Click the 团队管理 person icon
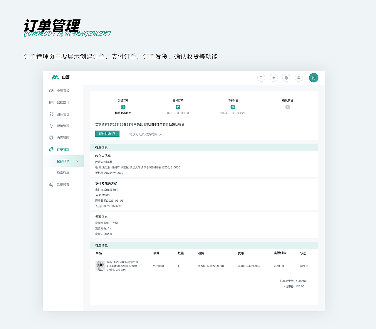The height and width of the screenshot is (329, 376). point(51,114)
